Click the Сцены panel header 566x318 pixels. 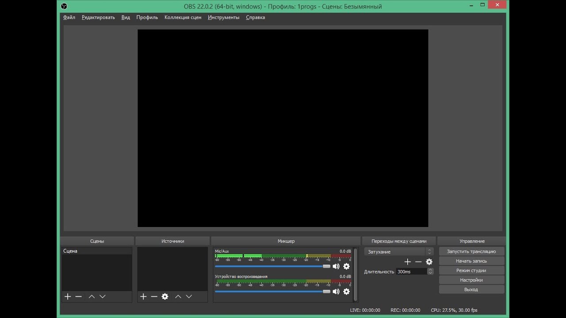click(97, 241)
